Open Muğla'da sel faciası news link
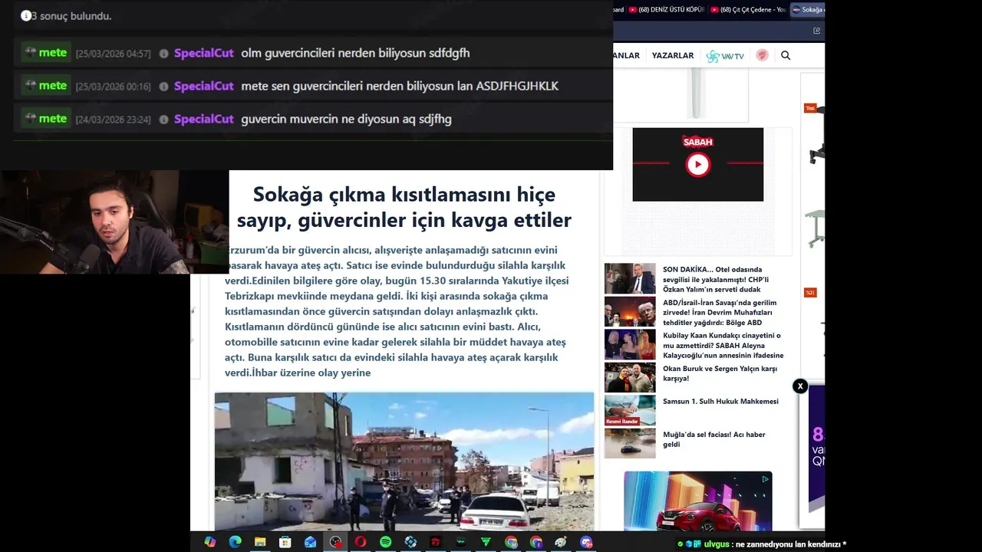 tap(714, 439)
